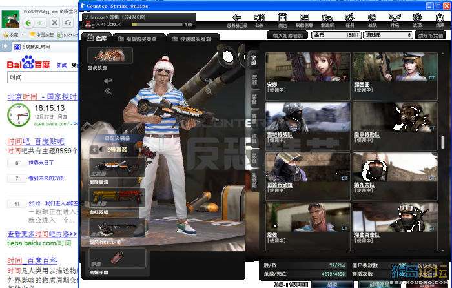Click browser refresh button

67,23
